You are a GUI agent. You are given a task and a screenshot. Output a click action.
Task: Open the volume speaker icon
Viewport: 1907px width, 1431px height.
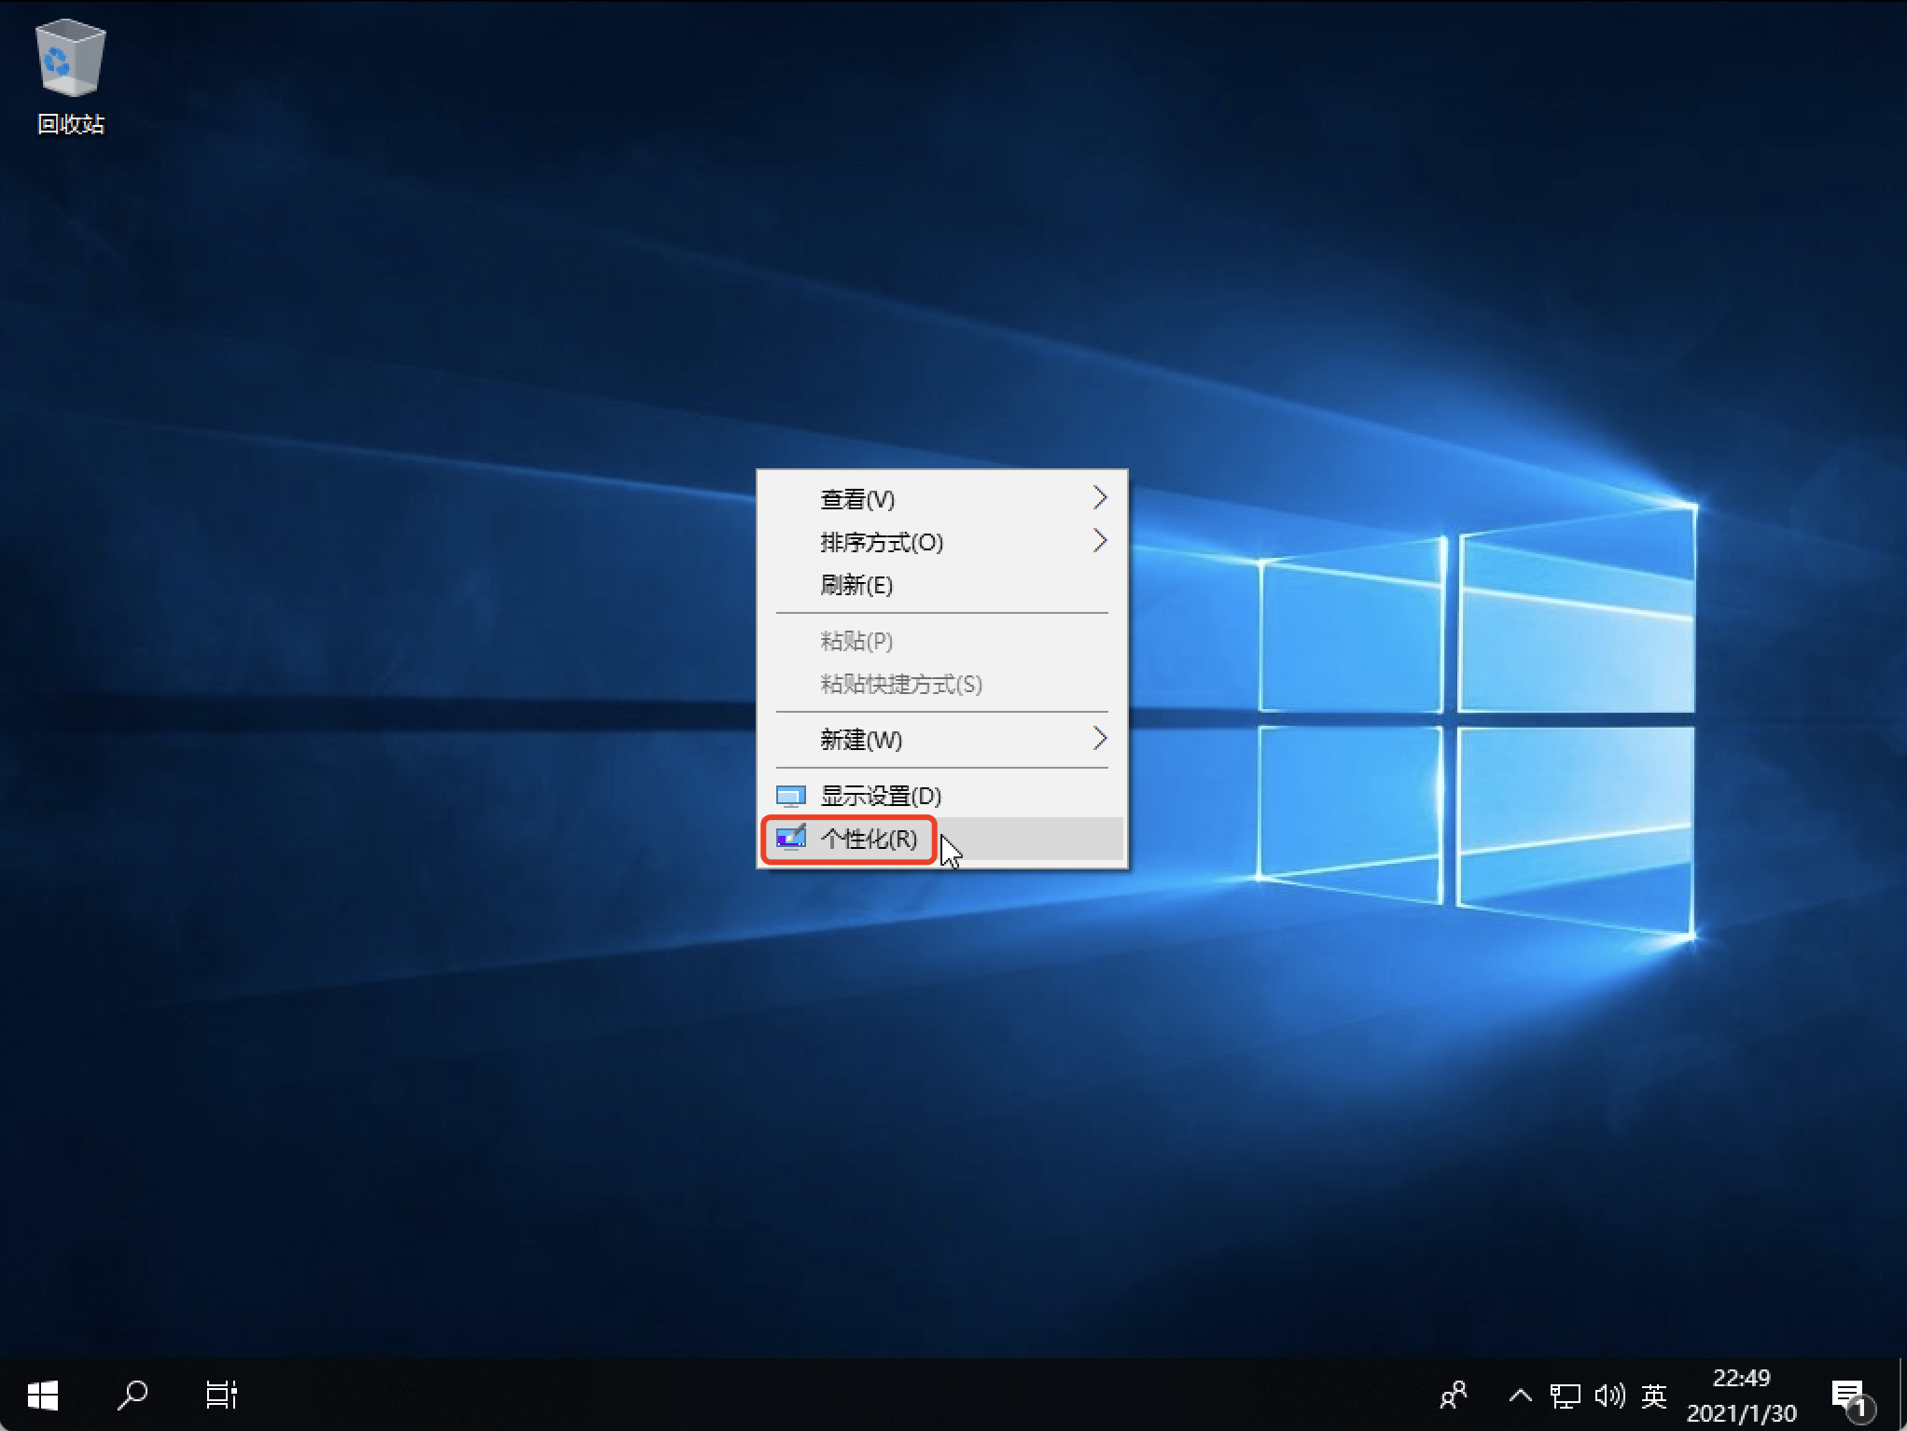tap(1609, 1396)
